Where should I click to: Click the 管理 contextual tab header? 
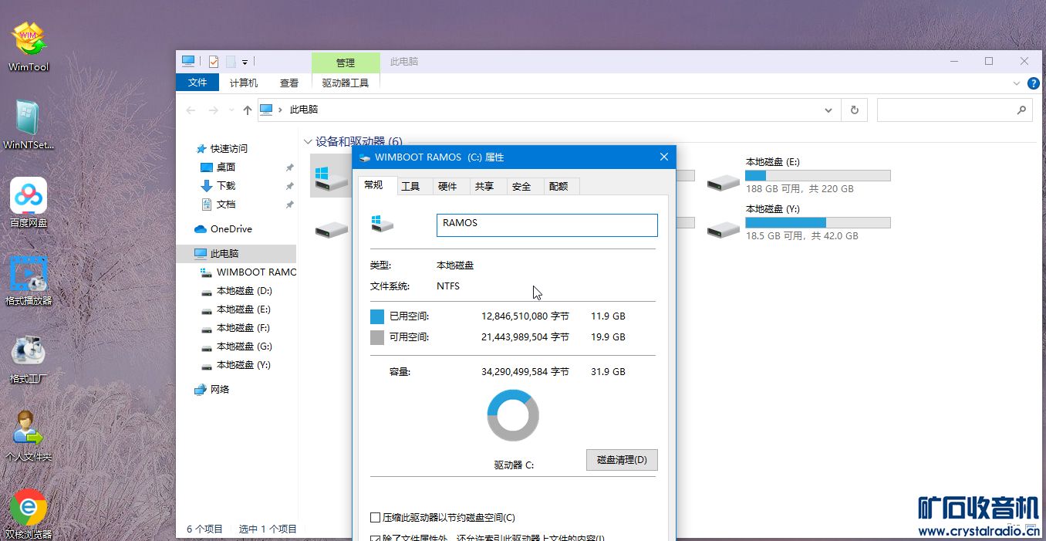[346, 63]
